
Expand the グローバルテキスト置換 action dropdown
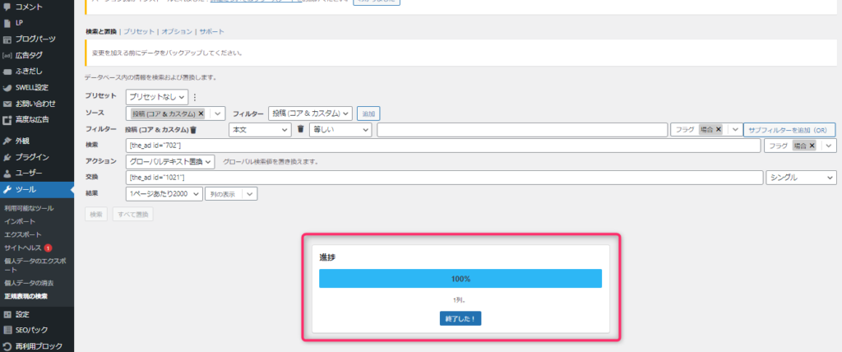click(x=171, y=161)
